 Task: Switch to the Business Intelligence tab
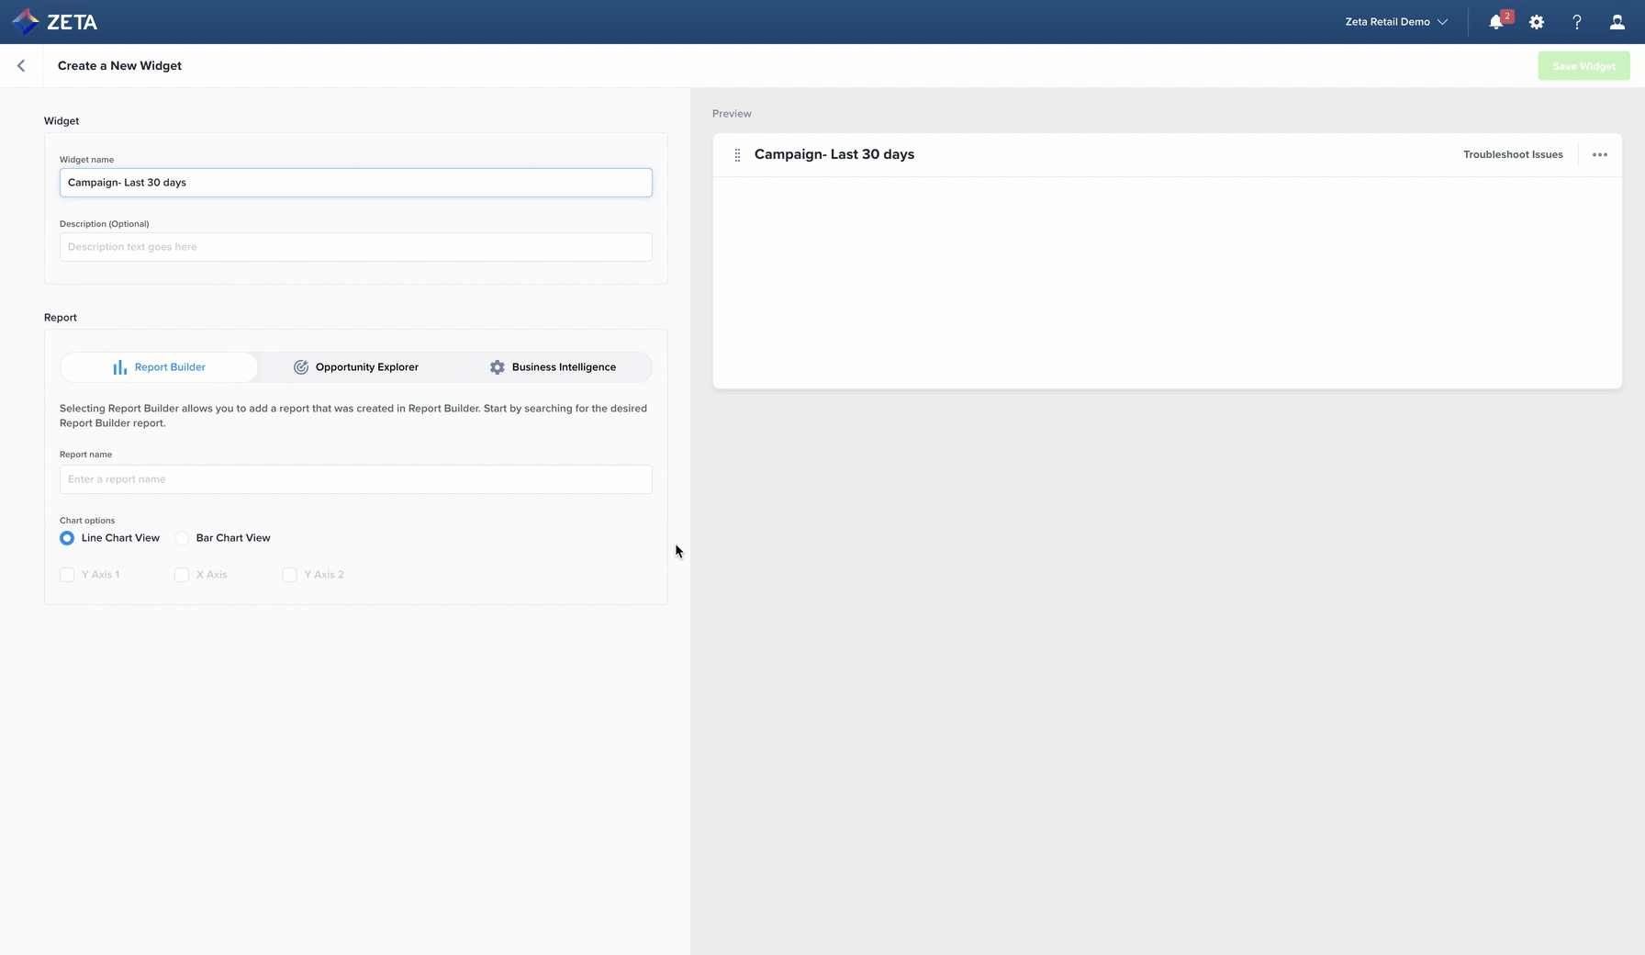tap(553, 367)
